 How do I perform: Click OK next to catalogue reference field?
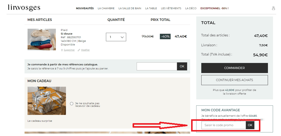[x=182, y=67]
